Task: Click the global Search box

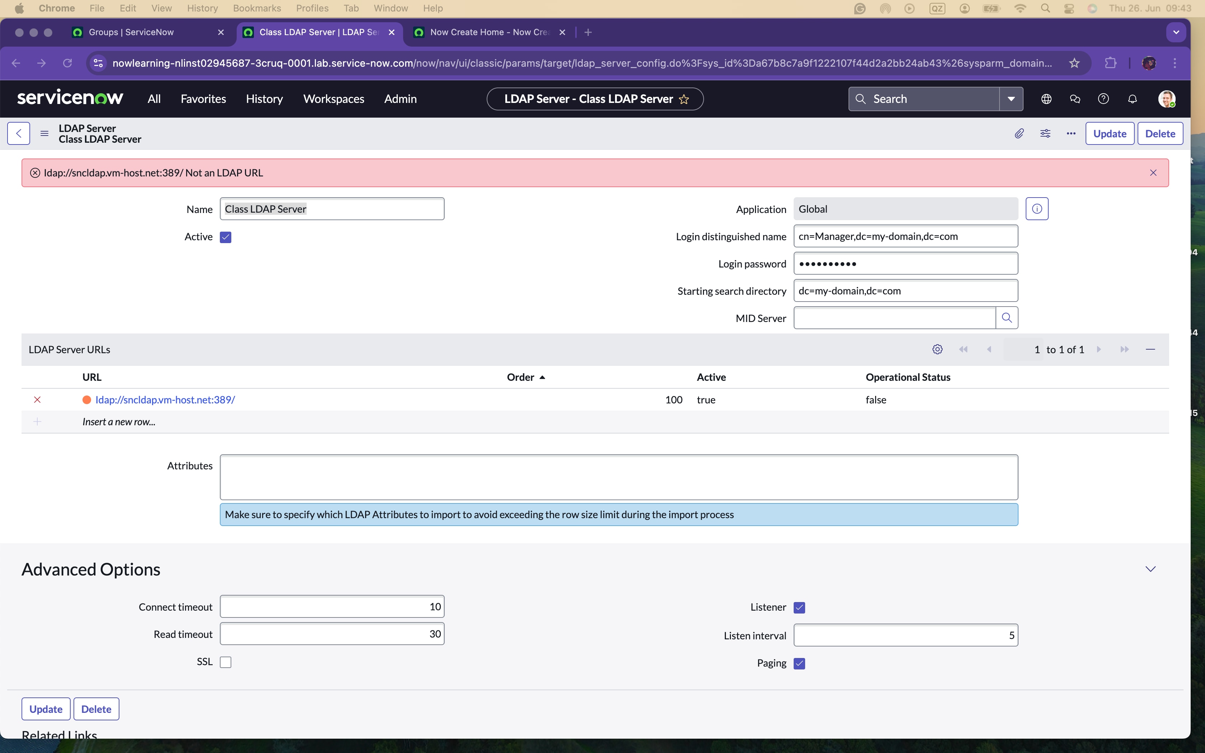Action: 924,99
